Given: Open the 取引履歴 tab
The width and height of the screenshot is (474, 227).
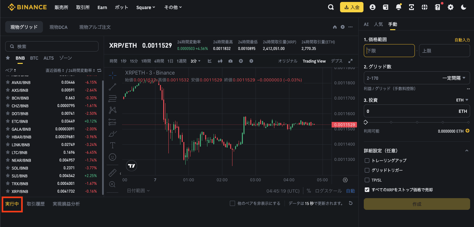Looking at the screenshot, I should (x=36, y=204).
